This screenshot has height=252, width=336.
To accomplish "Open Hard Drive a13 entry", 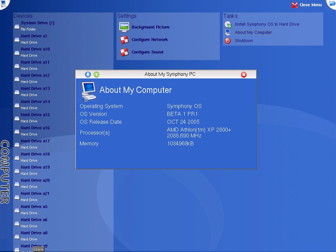I will point(35,89).
